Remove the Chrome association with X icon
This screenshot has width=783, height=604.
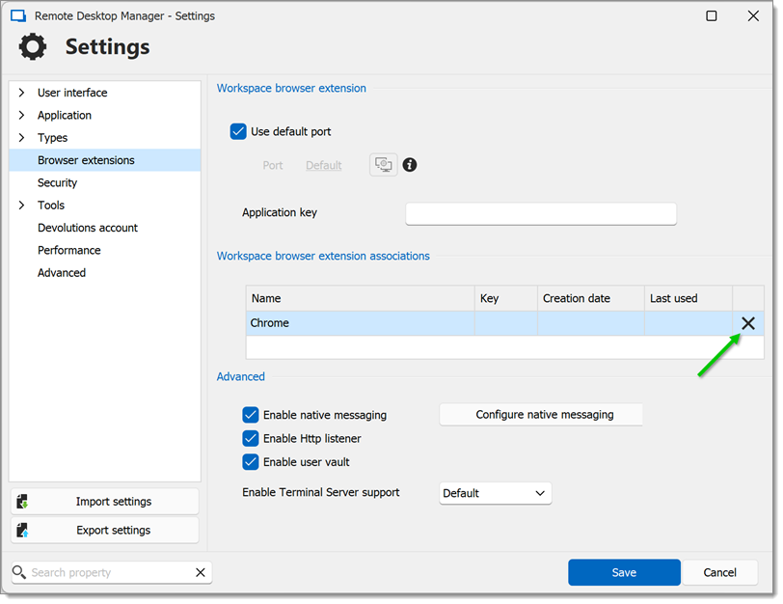(x=747, y=323)
